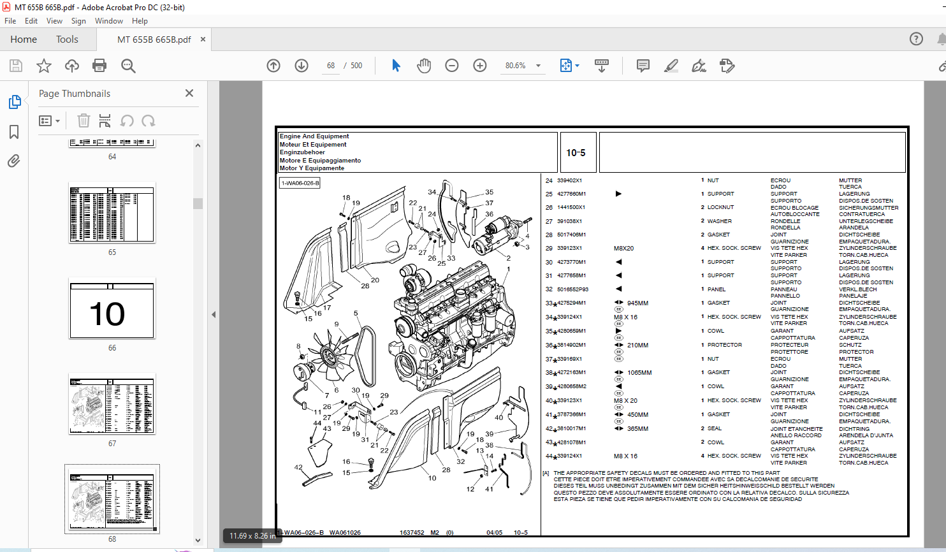The image size is (946, 552).
Task: Collapse the navigation pane arrow
Action: pyautogui.click(x=214, y=314)
